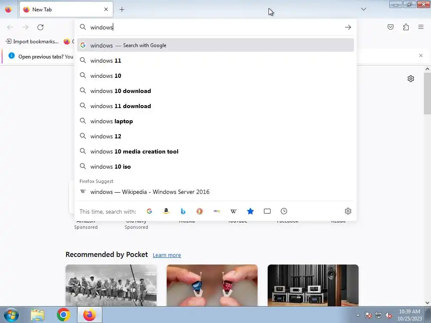
Task: Open Wikipedia Windows Server 2016 suggestion
Action: [x=215, y=192]
